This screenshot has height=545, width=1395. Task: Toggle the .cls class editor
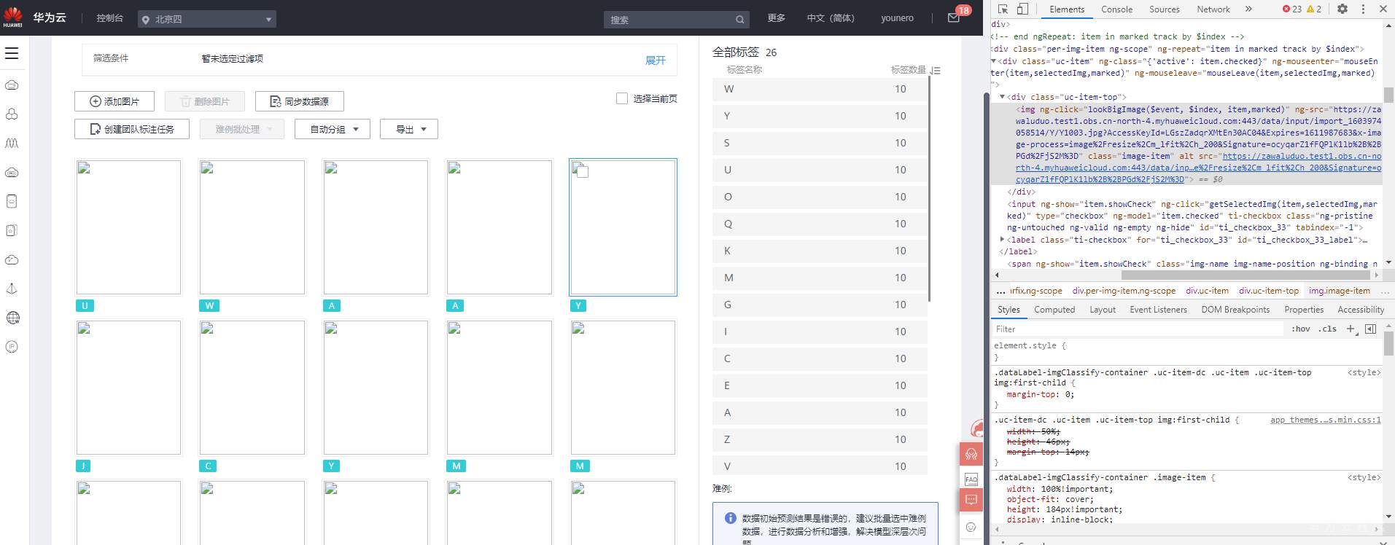click(x=1329, y=329)
